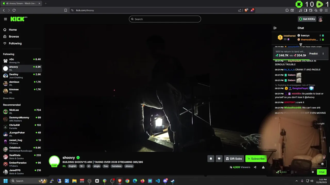Screen dimensions: 330x185
Task: Click the KICK logo
Action: click(x=19, y=19)
